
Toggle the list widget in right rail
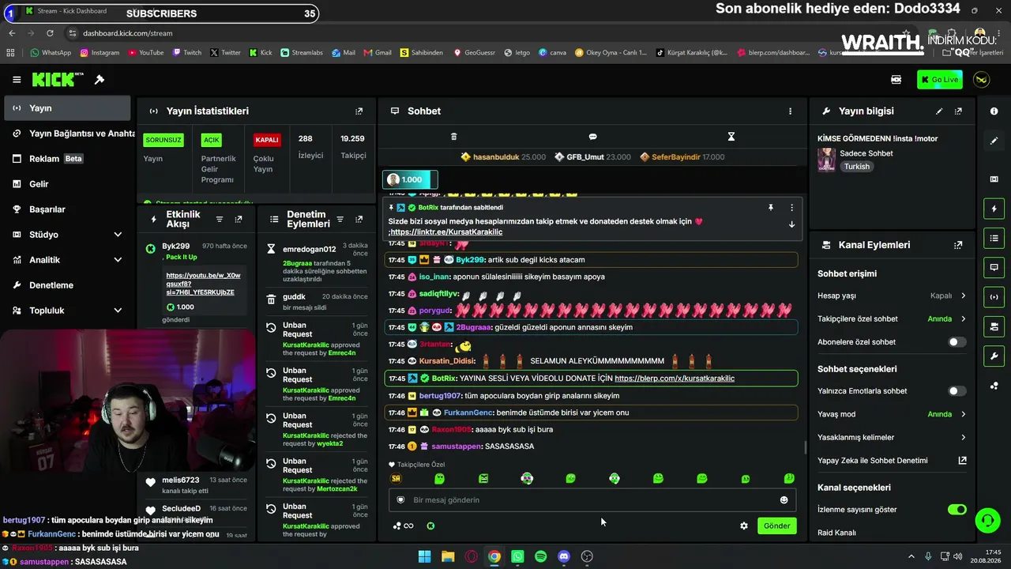click(994, 238)
